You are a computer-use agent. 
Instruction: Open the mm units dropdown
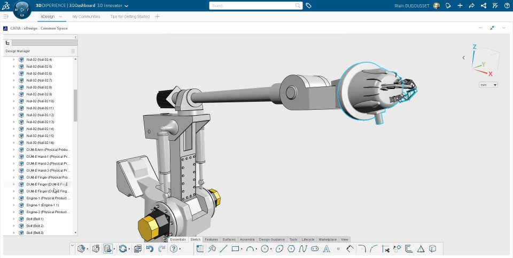(x=488, y=85)
